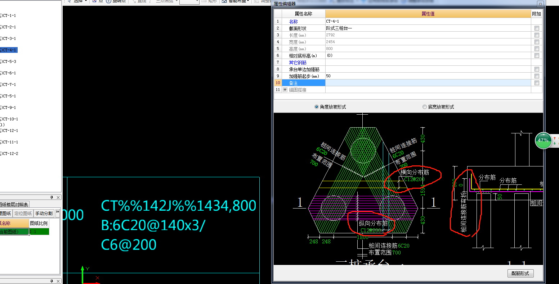Click the 1:1 scale cell

tap(39, 232)
